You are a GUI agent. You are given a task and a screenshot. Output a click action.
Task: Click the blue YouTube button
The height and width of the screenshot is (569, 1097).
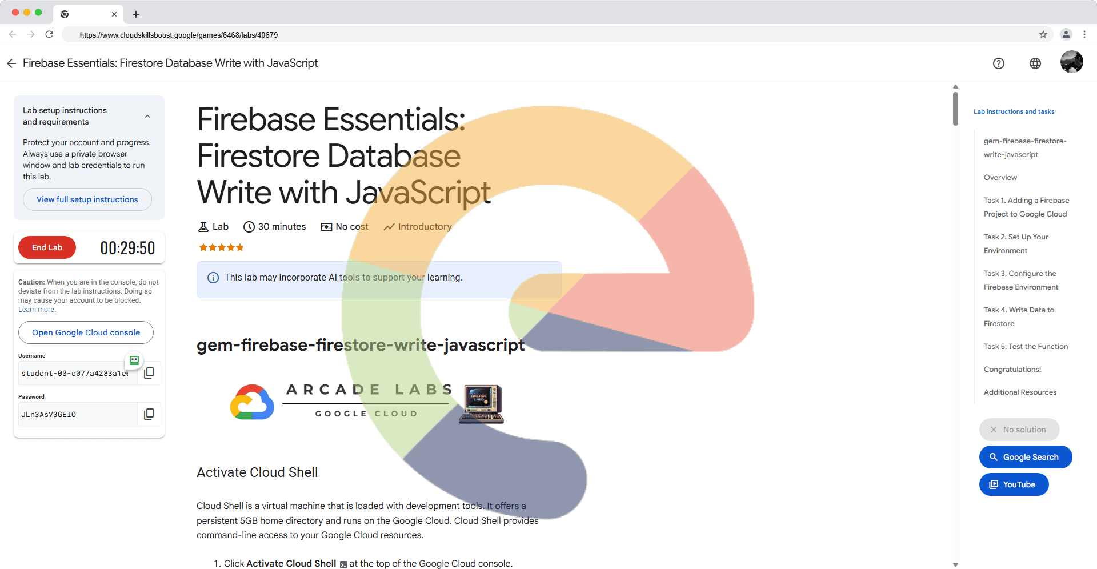1014,484
